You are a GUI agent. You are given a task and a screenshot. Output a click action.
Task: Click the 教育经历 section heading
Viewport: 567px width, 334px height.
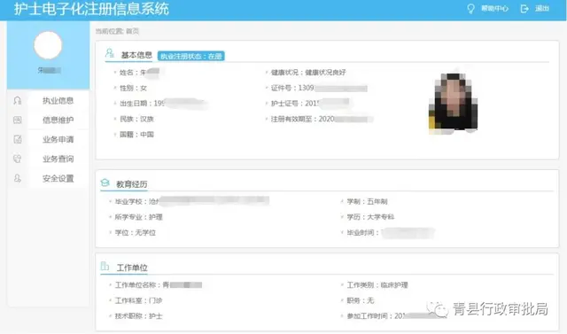click(132, 184)
